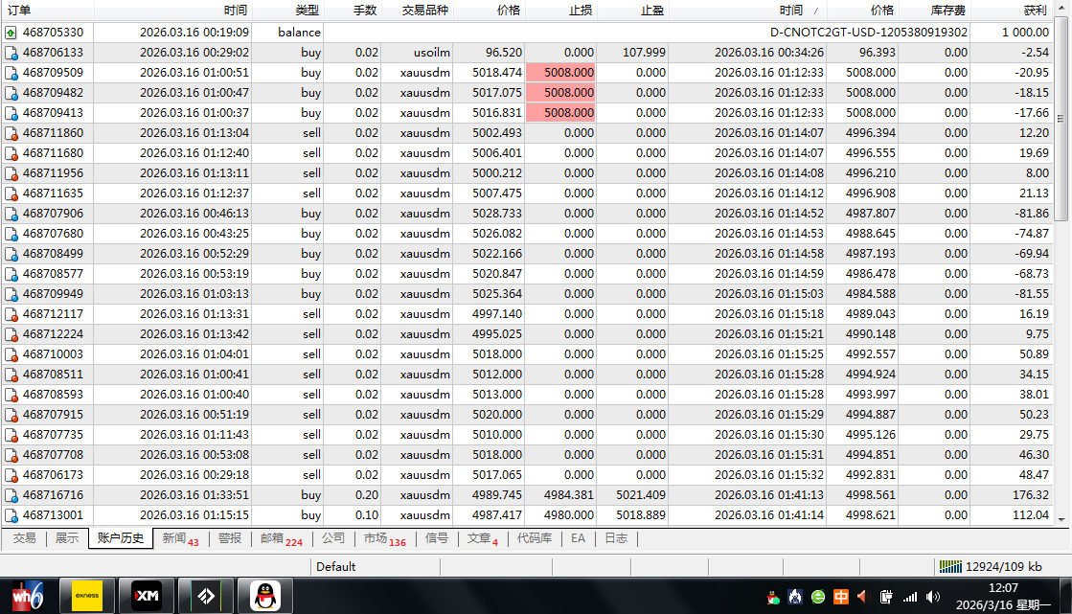Launch the QQ penguin taskbar icon
The image size is (1072, 614).
point(265,596)
